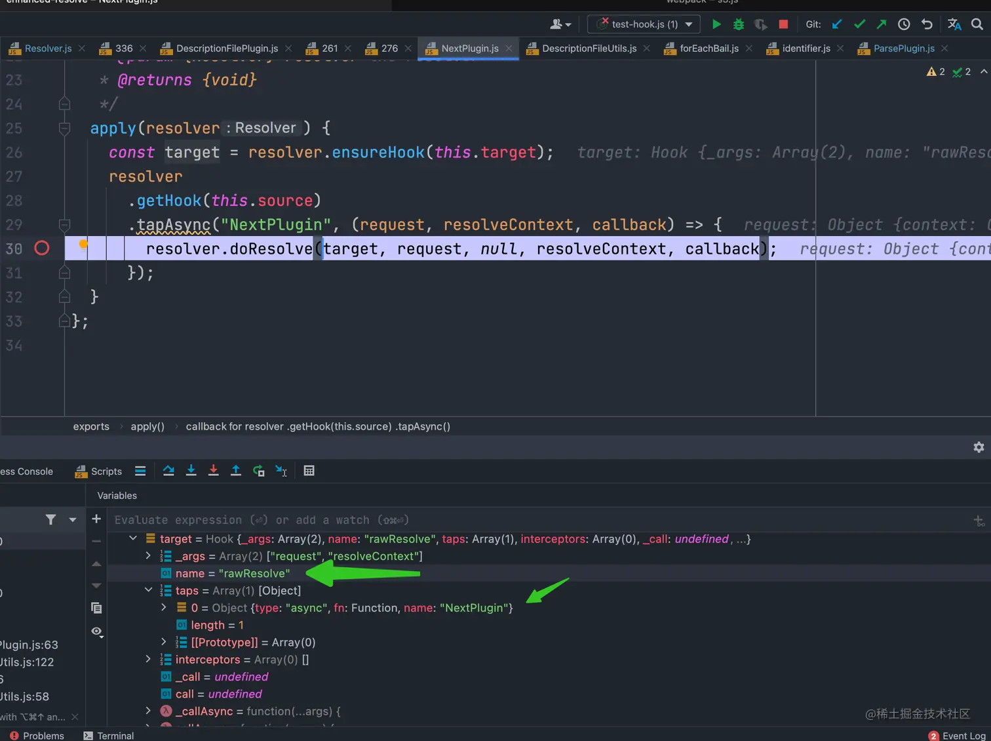The height and width of the screenshot is (741, 991).
Task: Click Step Into in debugger toolbar
Action: (x=191, y=471)
